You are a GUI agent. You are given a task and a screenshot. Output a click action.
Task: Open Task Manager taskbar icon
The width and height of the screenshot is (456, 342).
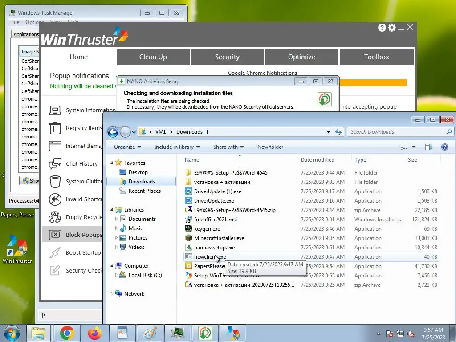[177, 333]
